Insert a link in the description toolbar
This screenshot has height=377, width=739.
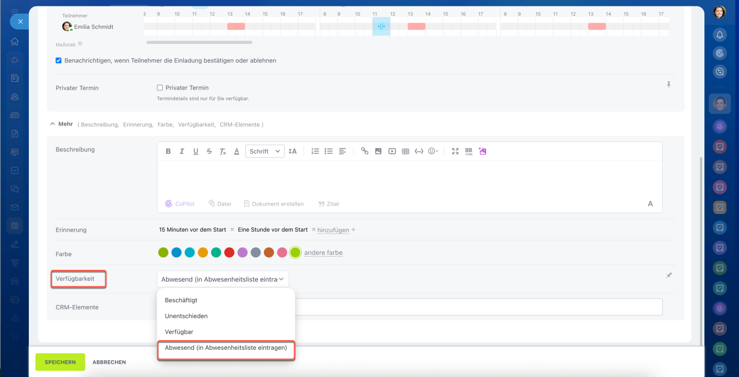[364, 151]
